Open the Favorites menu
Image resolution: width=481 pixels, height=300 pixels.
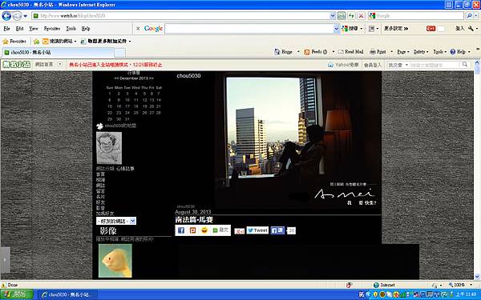click(x=52, y=29)
